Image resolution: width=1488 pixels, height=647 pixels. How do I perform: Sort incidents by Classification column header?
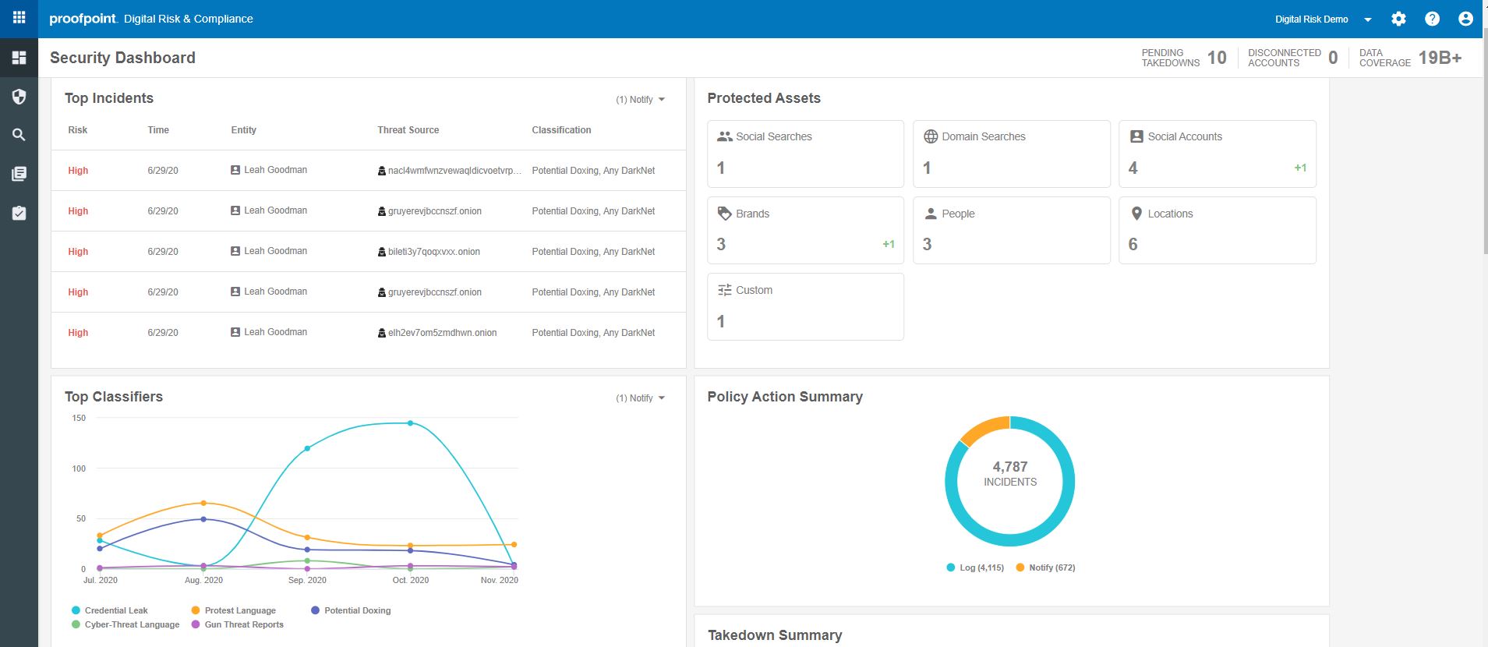pyautogui.click(x=561, y=130)
